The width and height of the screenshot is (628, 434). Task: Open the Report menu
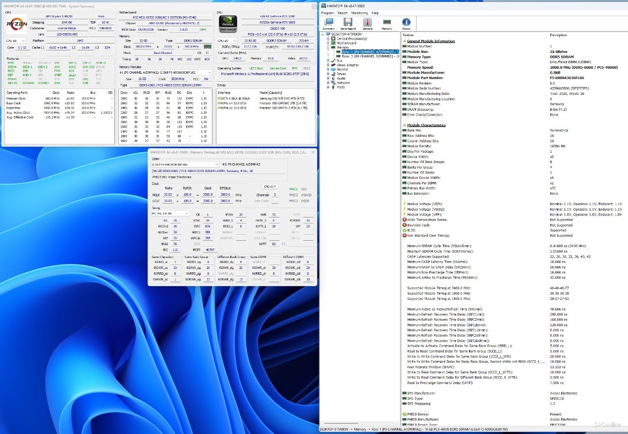coord(343,13)
